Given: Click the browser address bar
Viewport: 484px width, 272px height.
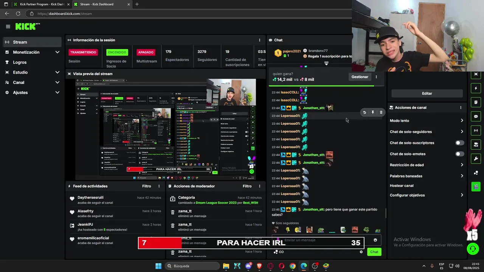Looking at the screenshot, I should (x=189, y=14).
